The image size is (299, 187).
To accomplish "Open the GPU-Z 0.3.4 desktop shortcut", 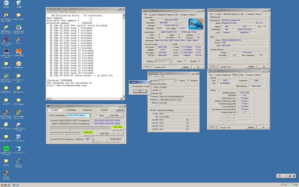I will [6, 76].
